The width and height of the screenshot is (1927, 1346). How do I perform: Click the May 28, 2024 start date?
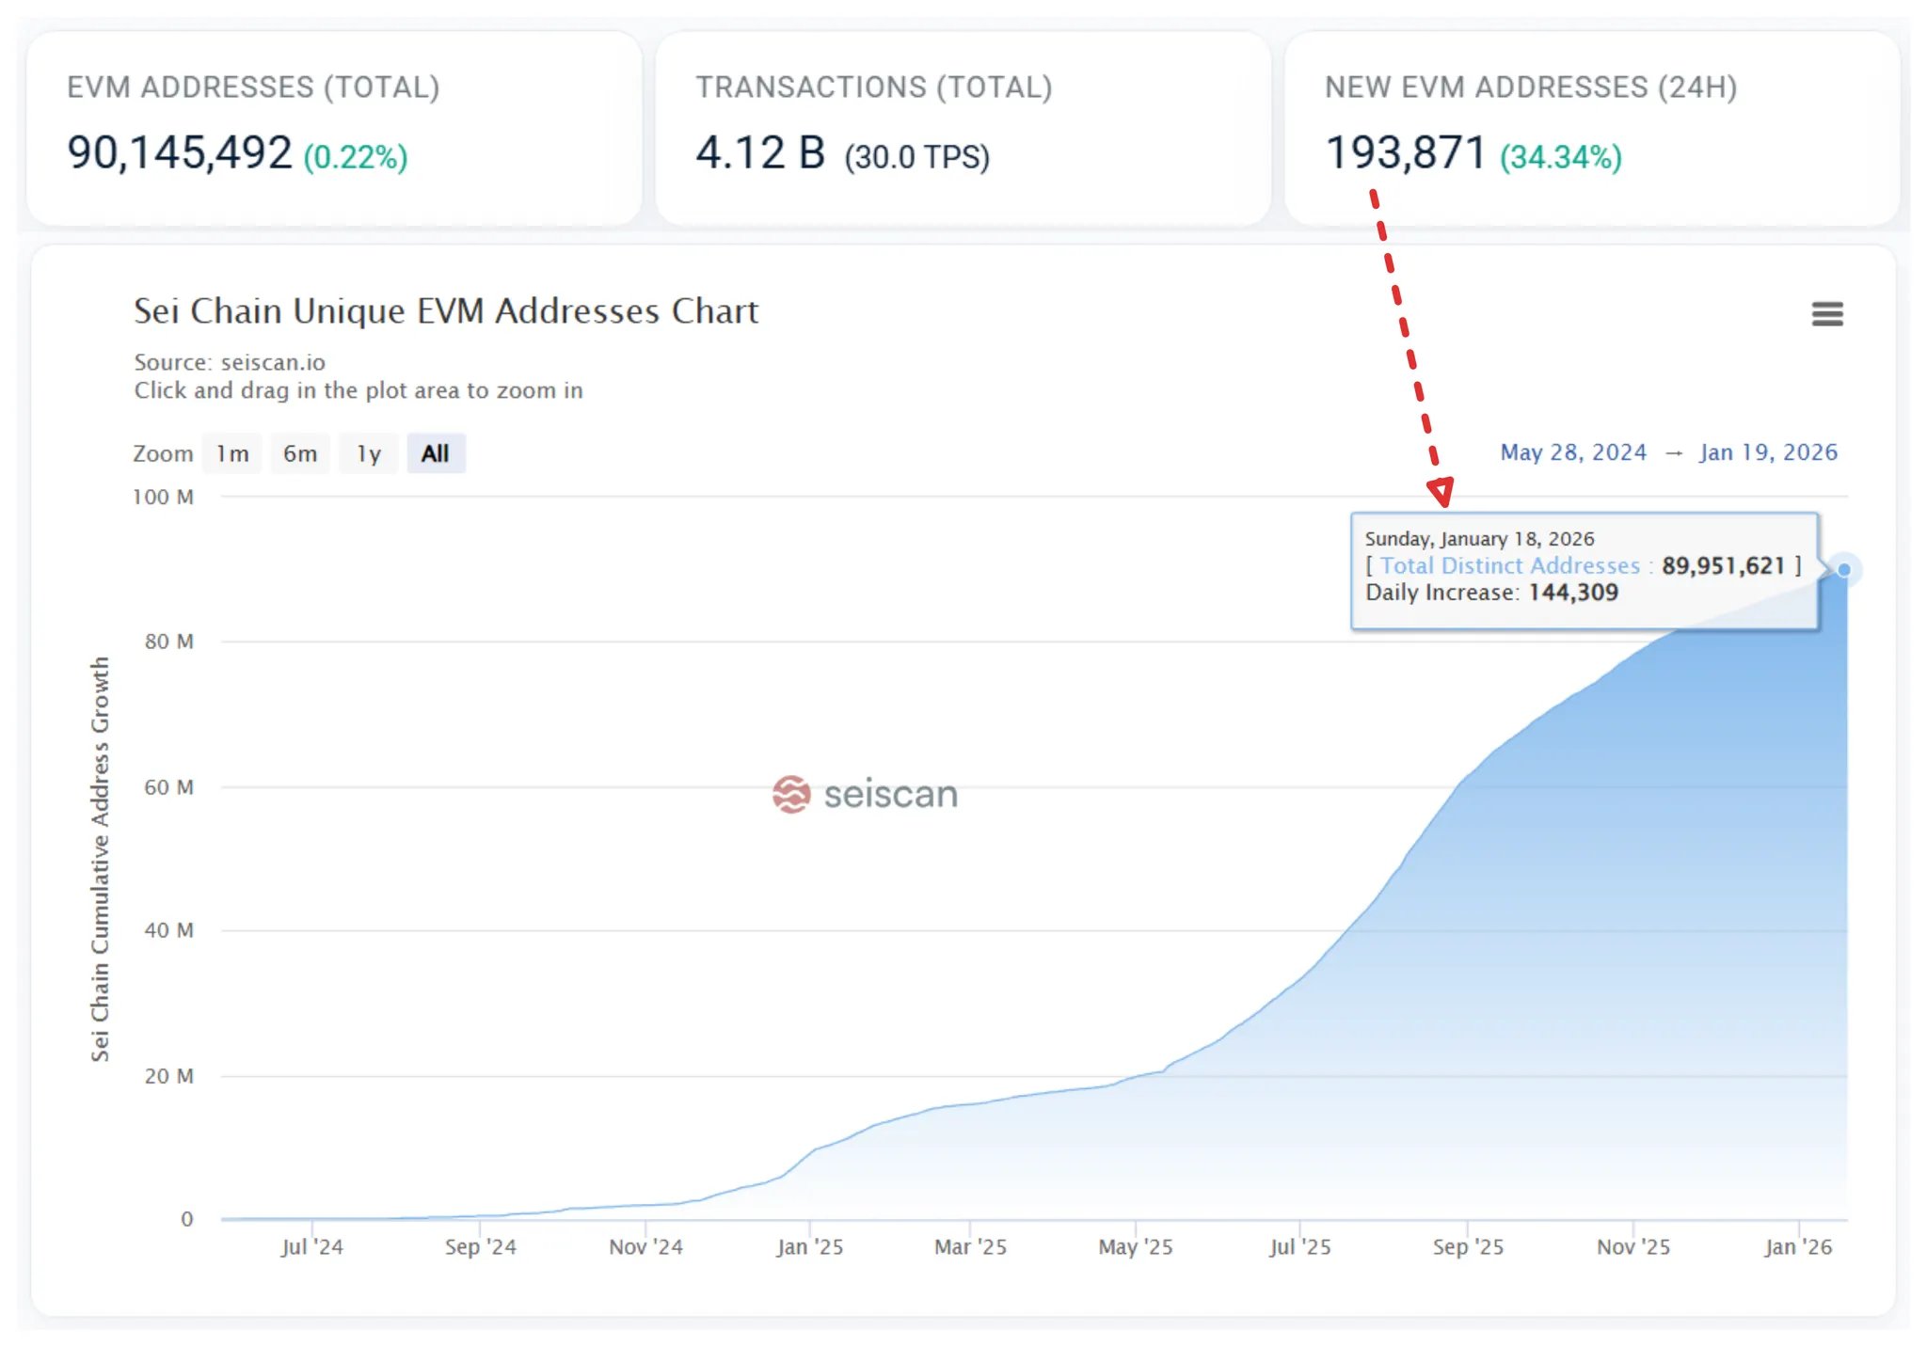1573,452
